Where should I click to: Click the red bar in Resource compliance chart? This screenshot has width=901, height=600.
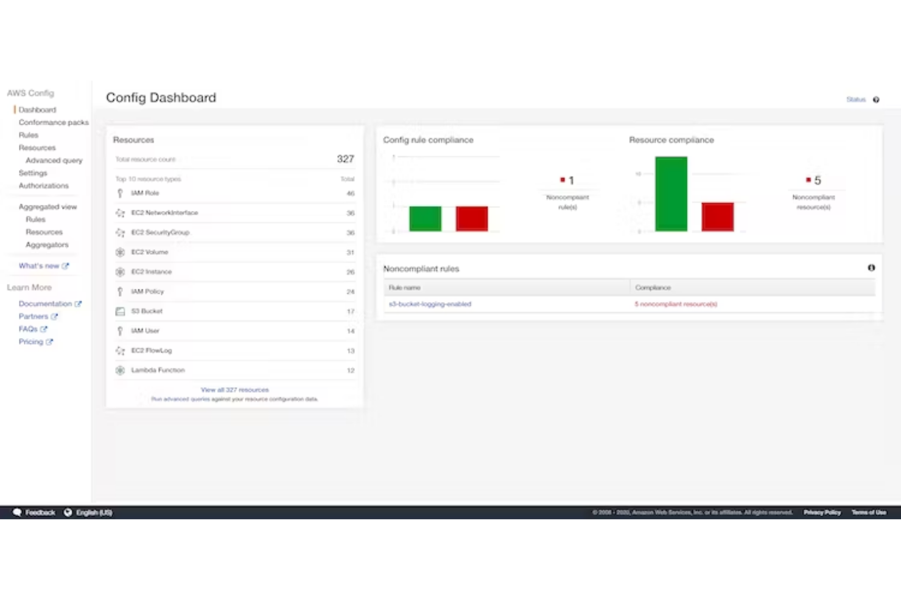[x=717, y=218]
